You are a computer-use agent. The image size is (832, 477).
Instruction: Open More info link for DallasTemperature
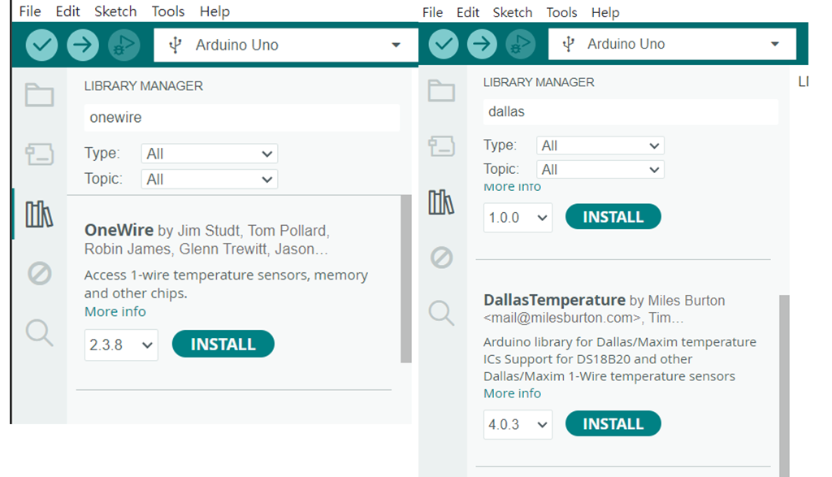tap(512, 393)
